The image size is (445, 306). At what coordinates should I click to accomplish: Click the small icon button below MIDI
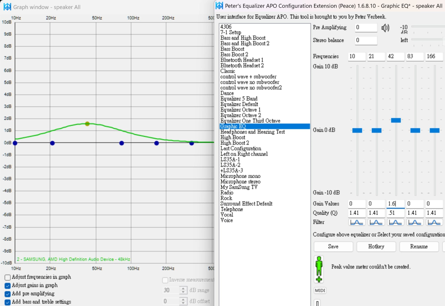point(317,303)
